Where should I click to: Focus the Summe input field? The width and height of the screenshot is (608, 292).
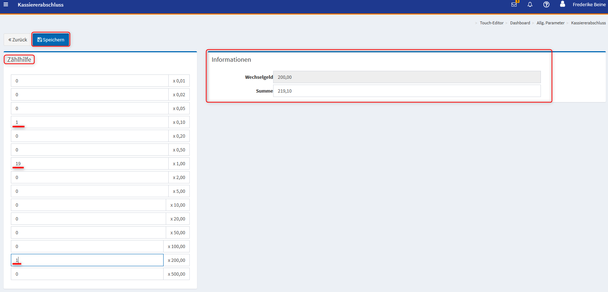point(406,91)
